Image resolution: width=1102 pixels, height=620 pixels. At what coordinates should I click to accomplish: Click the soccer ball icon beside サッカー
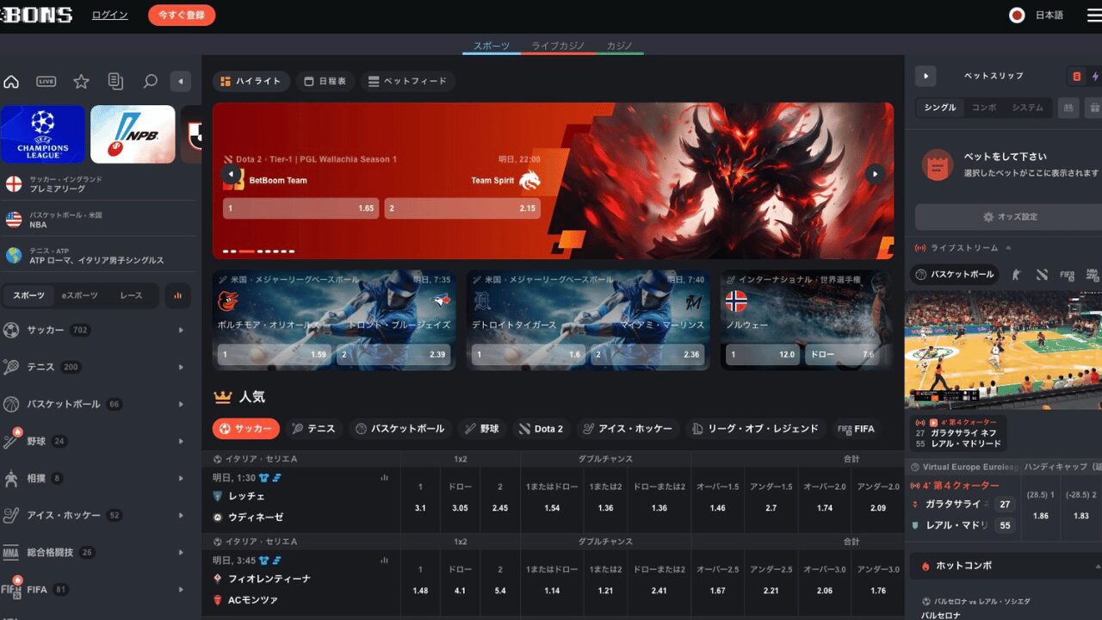11,330
